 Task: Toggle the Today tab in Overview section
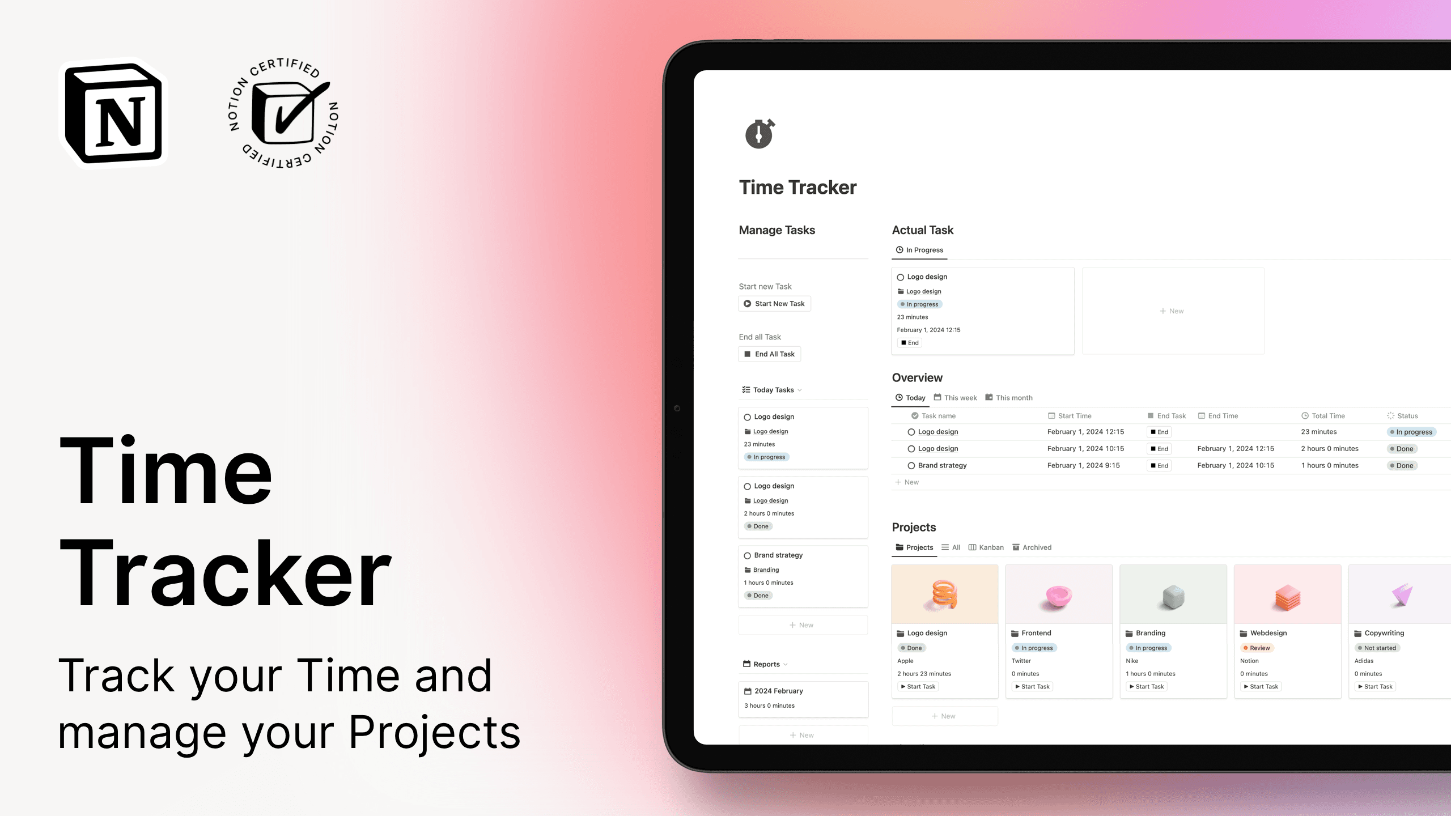pyautogui.click(x=910, y=398)
